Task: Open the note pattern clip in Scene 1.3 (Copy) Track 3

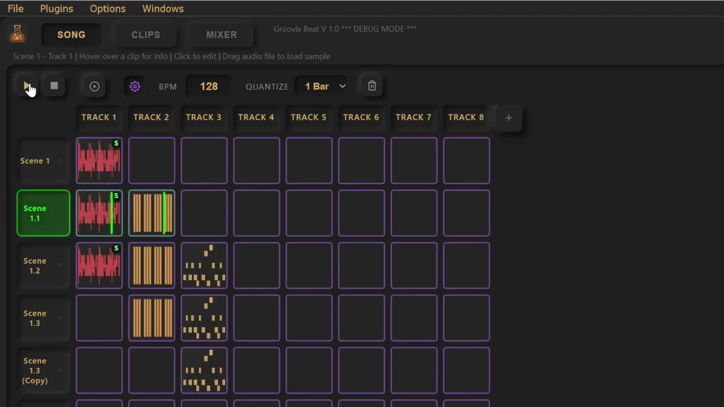Action: tap(204, 371)
